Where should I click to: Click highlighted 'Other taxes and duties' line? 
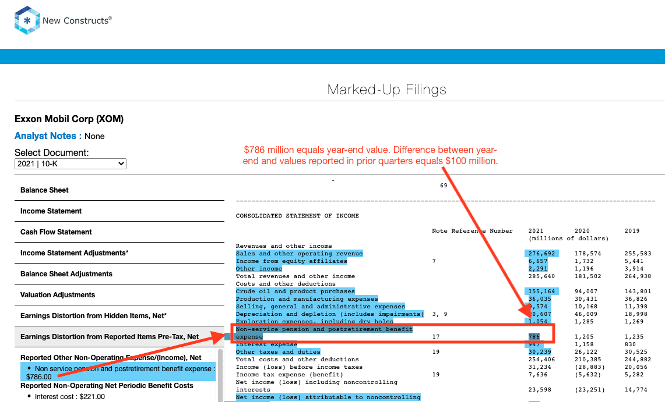[278, 351]
